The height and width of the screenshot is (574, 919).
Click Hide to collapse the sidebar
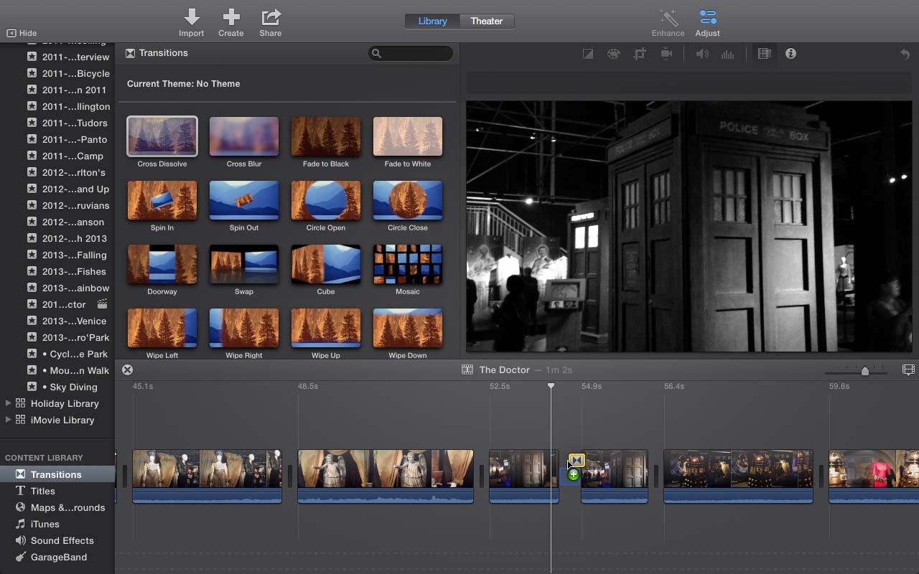pos(22,33)
